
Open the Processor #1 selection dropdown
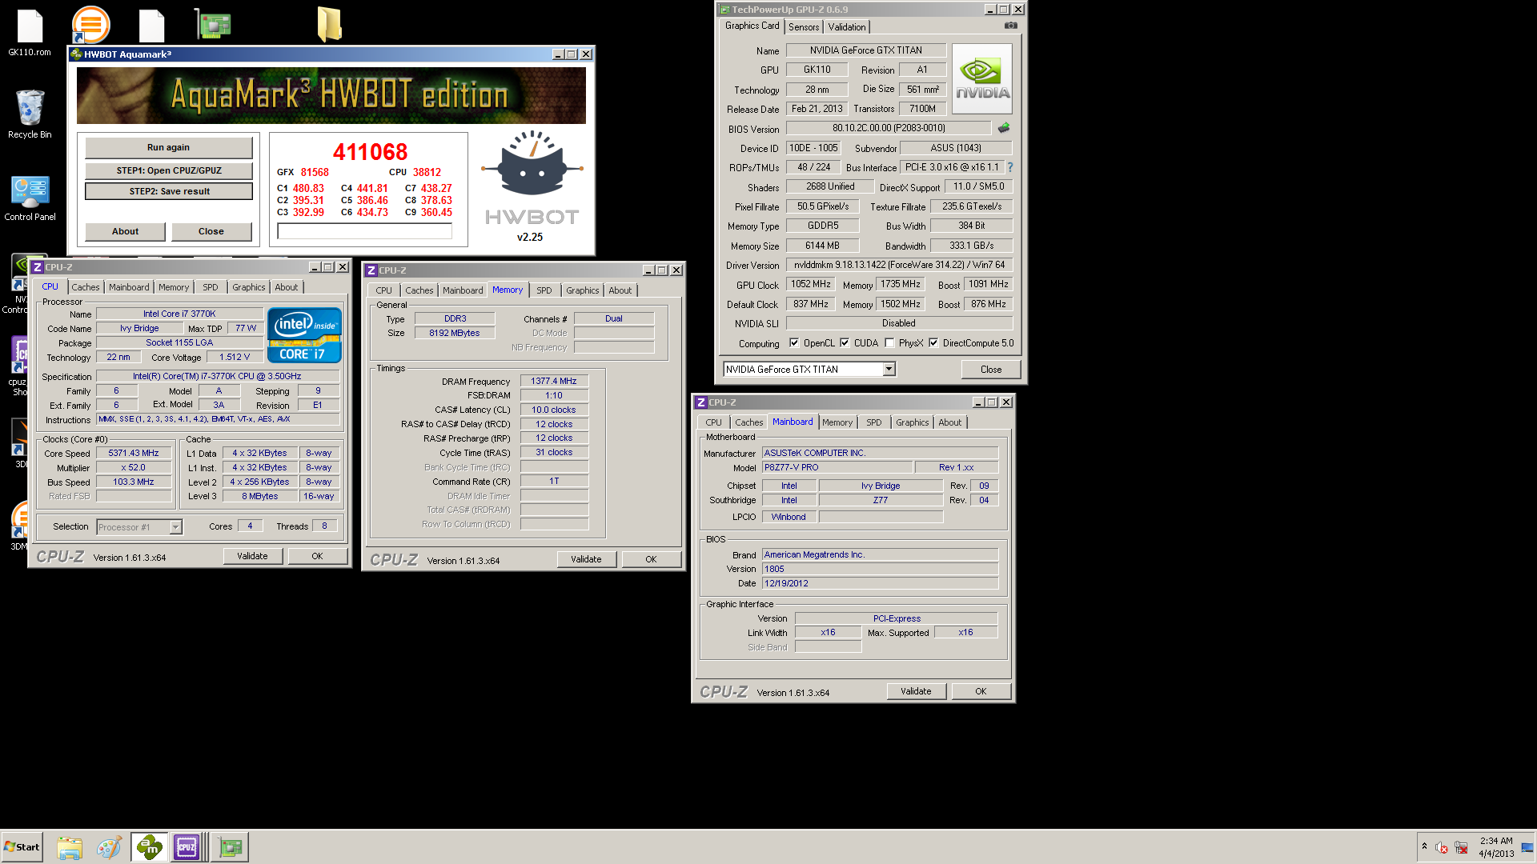pos(175,526)
